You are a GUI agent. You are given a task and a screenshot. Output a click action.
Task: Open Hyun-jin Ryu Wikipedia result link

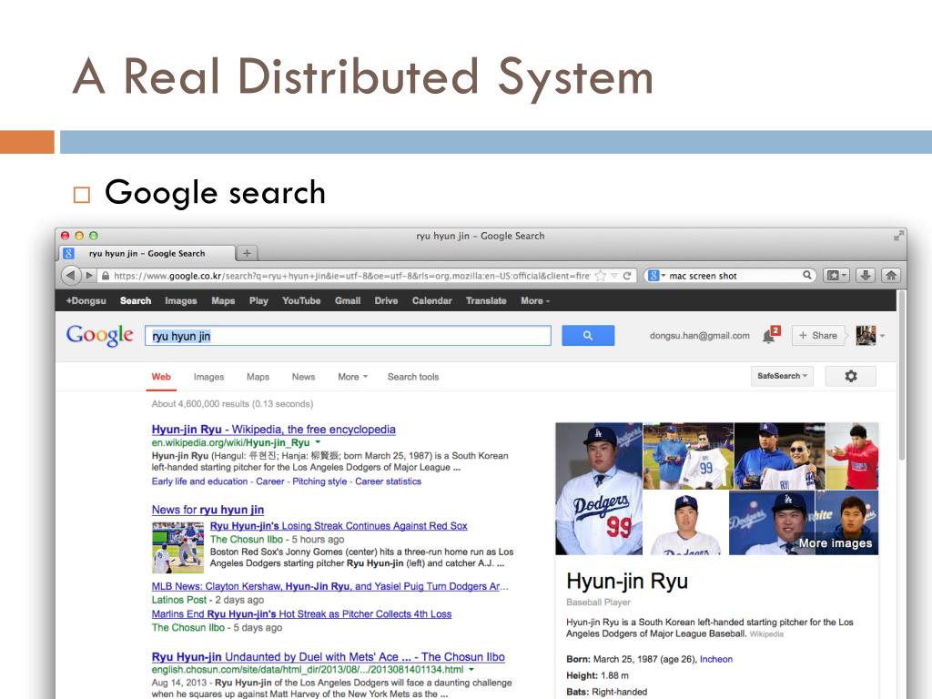click(x=273, y=430)
